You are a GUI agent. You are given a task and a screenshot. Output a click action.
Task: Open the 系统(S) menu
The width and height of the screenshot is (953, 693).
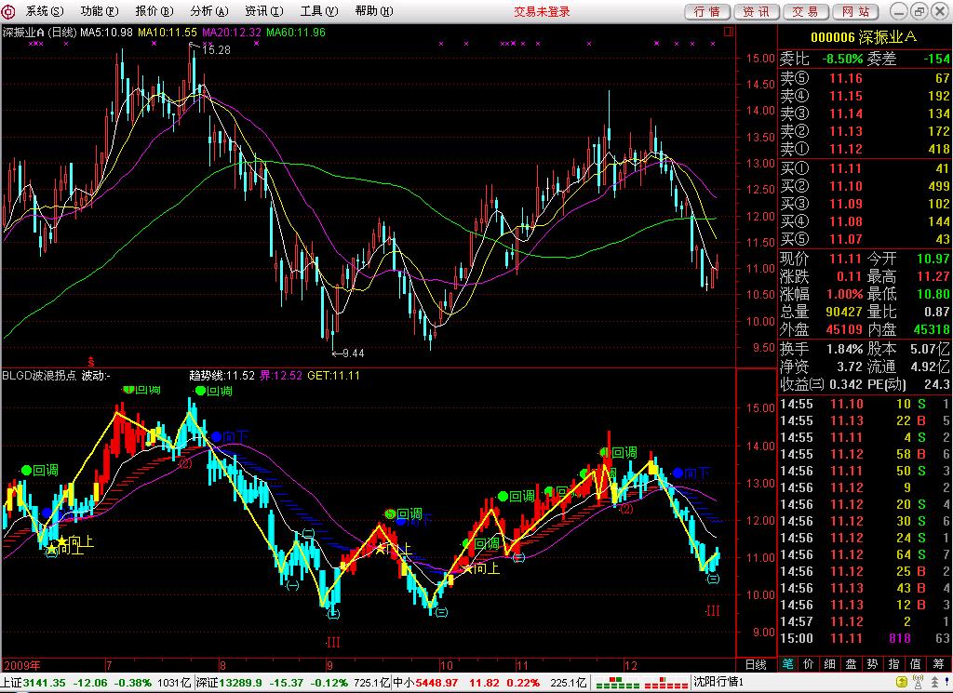44,11
